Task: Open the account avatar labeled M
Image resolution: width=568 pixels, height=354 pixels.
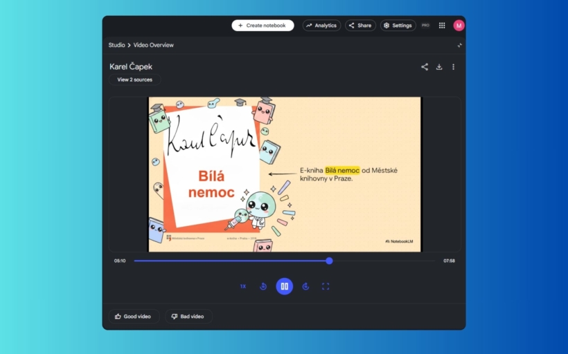Action: 459,26
